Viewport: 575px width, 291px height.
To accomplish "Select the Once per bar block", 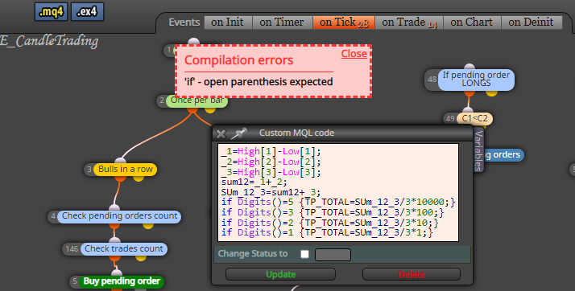I will pos(197,100).
